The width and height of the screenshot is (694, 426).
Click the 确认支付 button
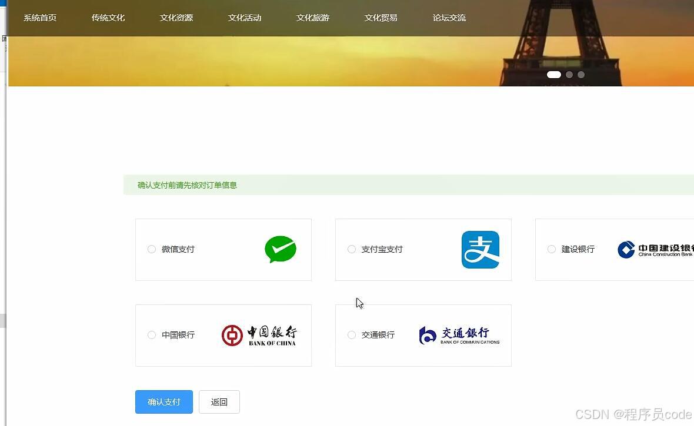164,402
